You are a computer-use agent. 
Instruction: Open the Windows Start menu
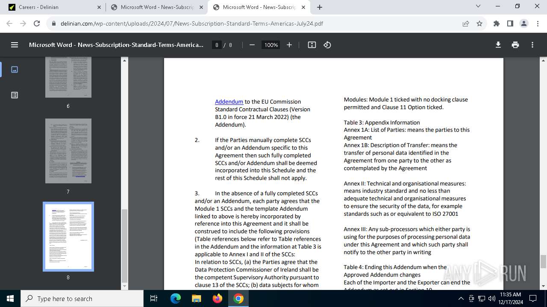click(10, 298)
